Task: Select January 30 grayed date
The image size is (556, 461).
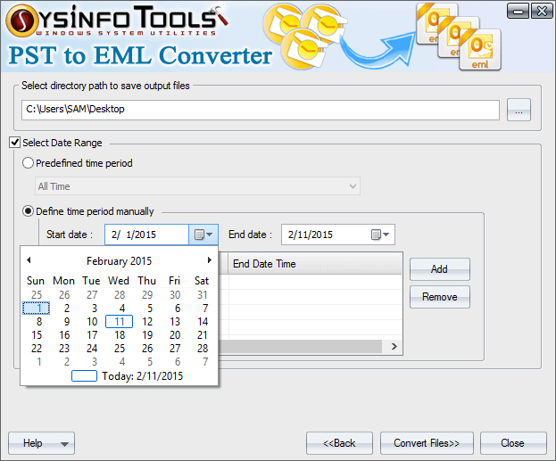Action: [175, 295]
